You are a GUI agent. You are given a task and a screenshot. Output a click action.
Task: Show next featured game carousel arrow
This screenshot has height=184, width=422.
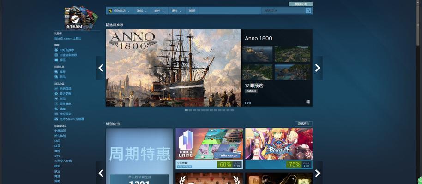pyautogui.click(x=318, y=68)
